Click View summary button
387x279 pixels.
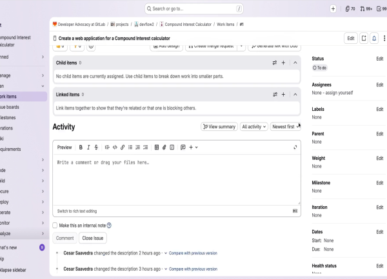[x=219, y=127]
